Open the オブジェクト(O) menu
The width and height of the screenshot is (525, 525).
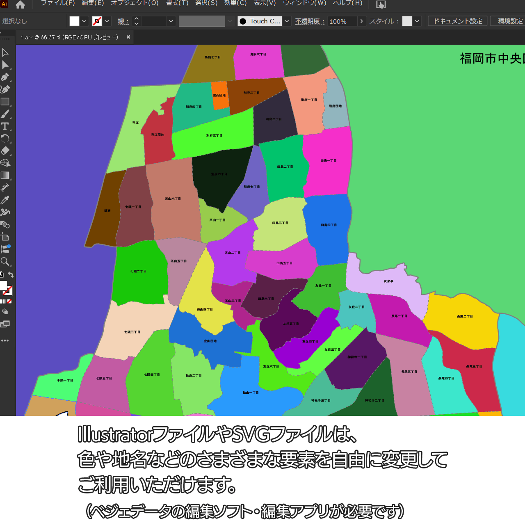135,3
